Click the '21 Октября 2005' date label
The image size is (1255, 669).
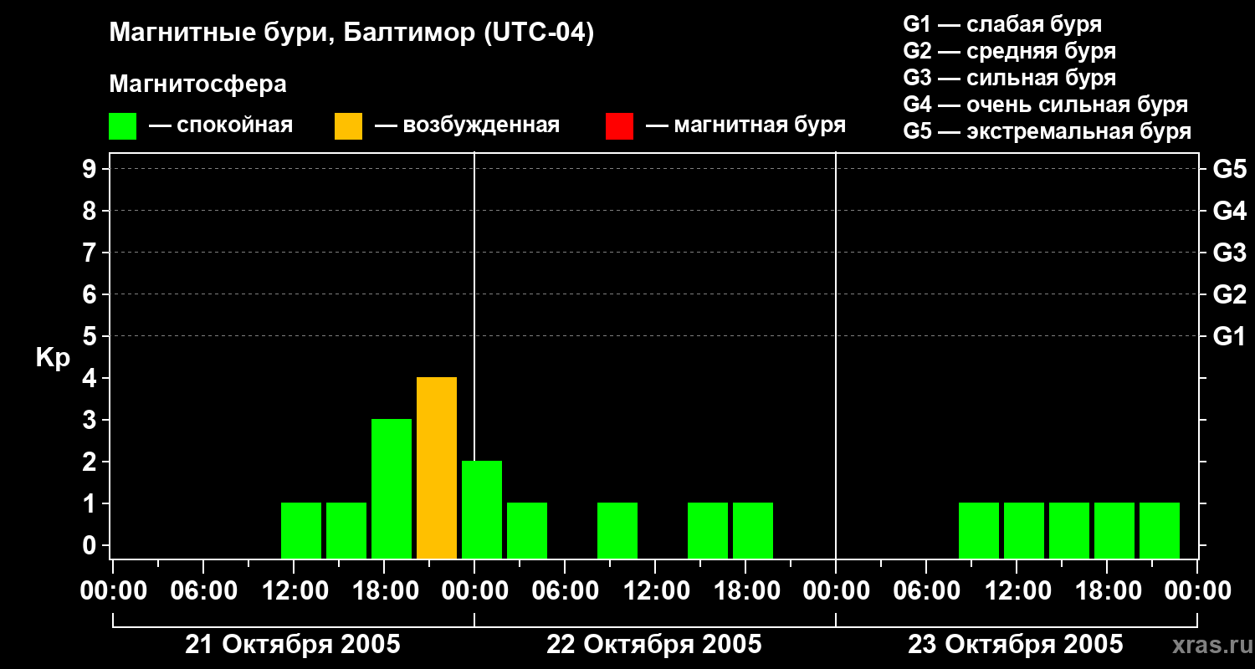tap(293, 645)
